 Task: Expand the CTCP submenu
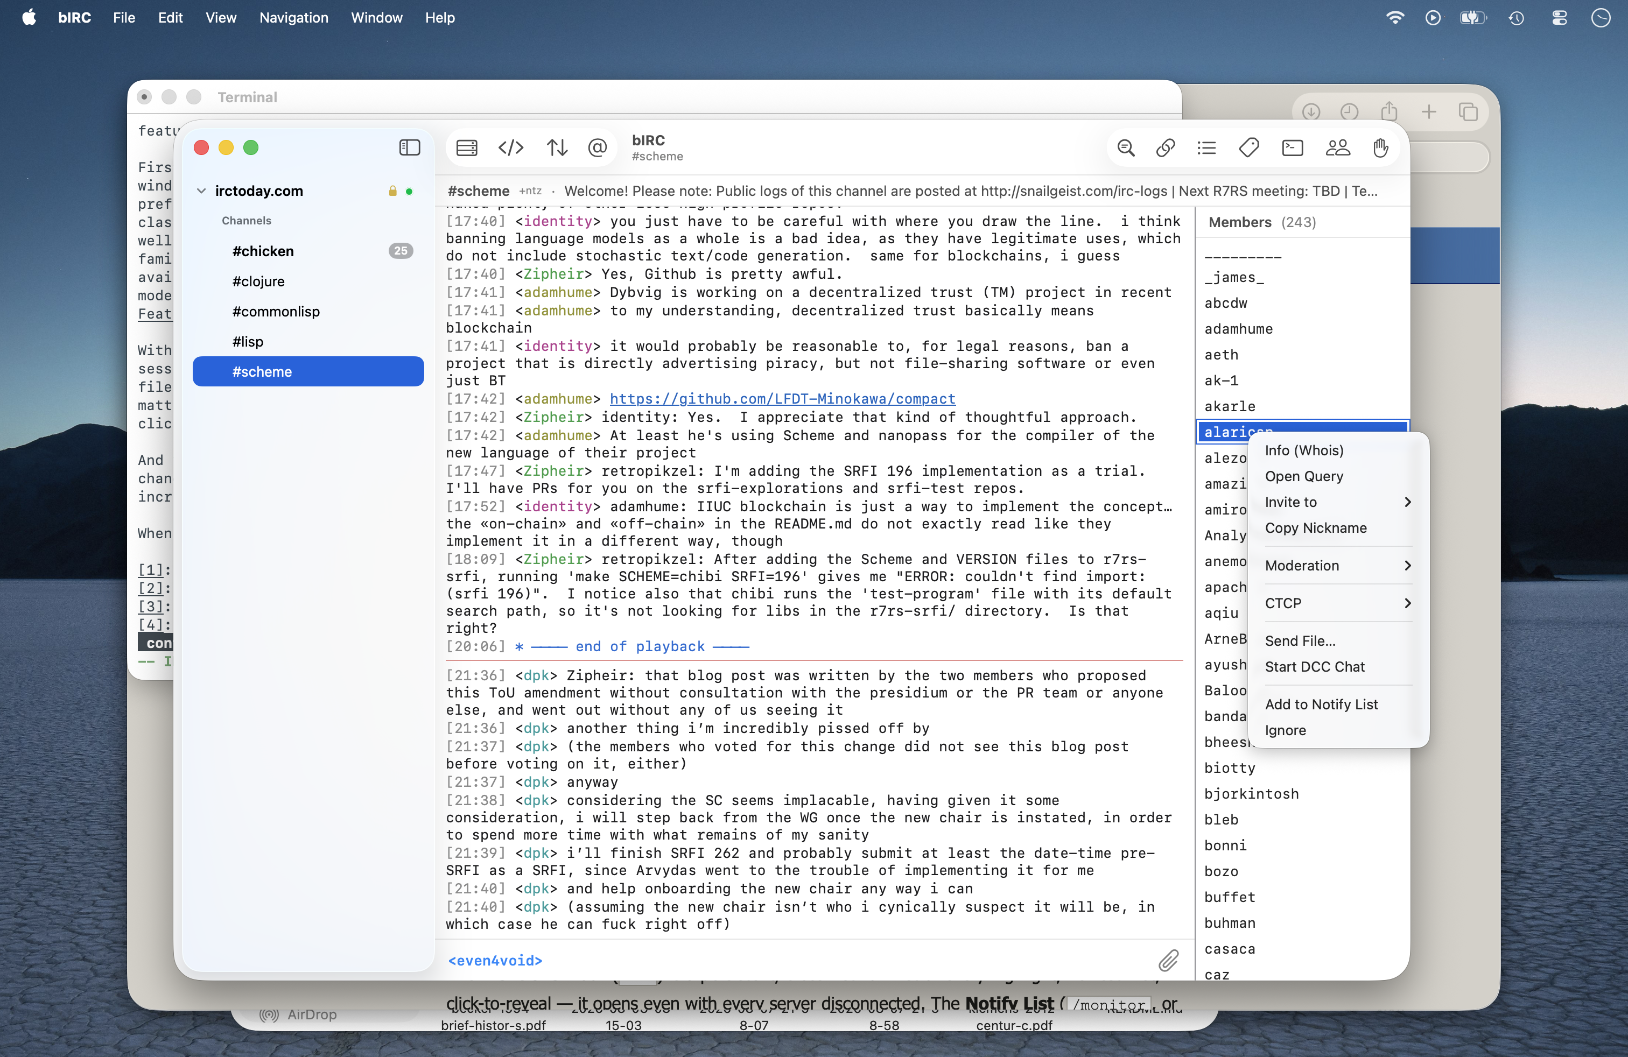pyautogui.click(x=1338, y=603)
